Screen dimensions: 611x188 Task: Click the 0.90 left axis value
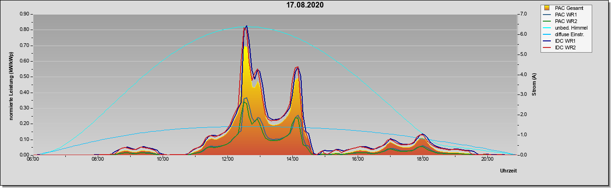[x=25, y=14]
